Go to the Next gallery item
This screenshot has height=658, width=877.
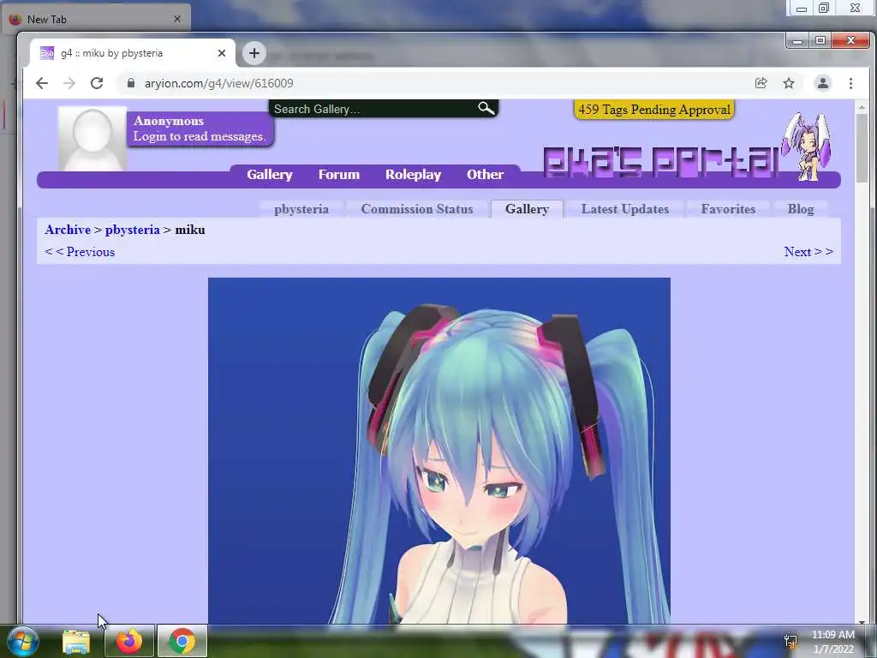click(x=808, y=252)
